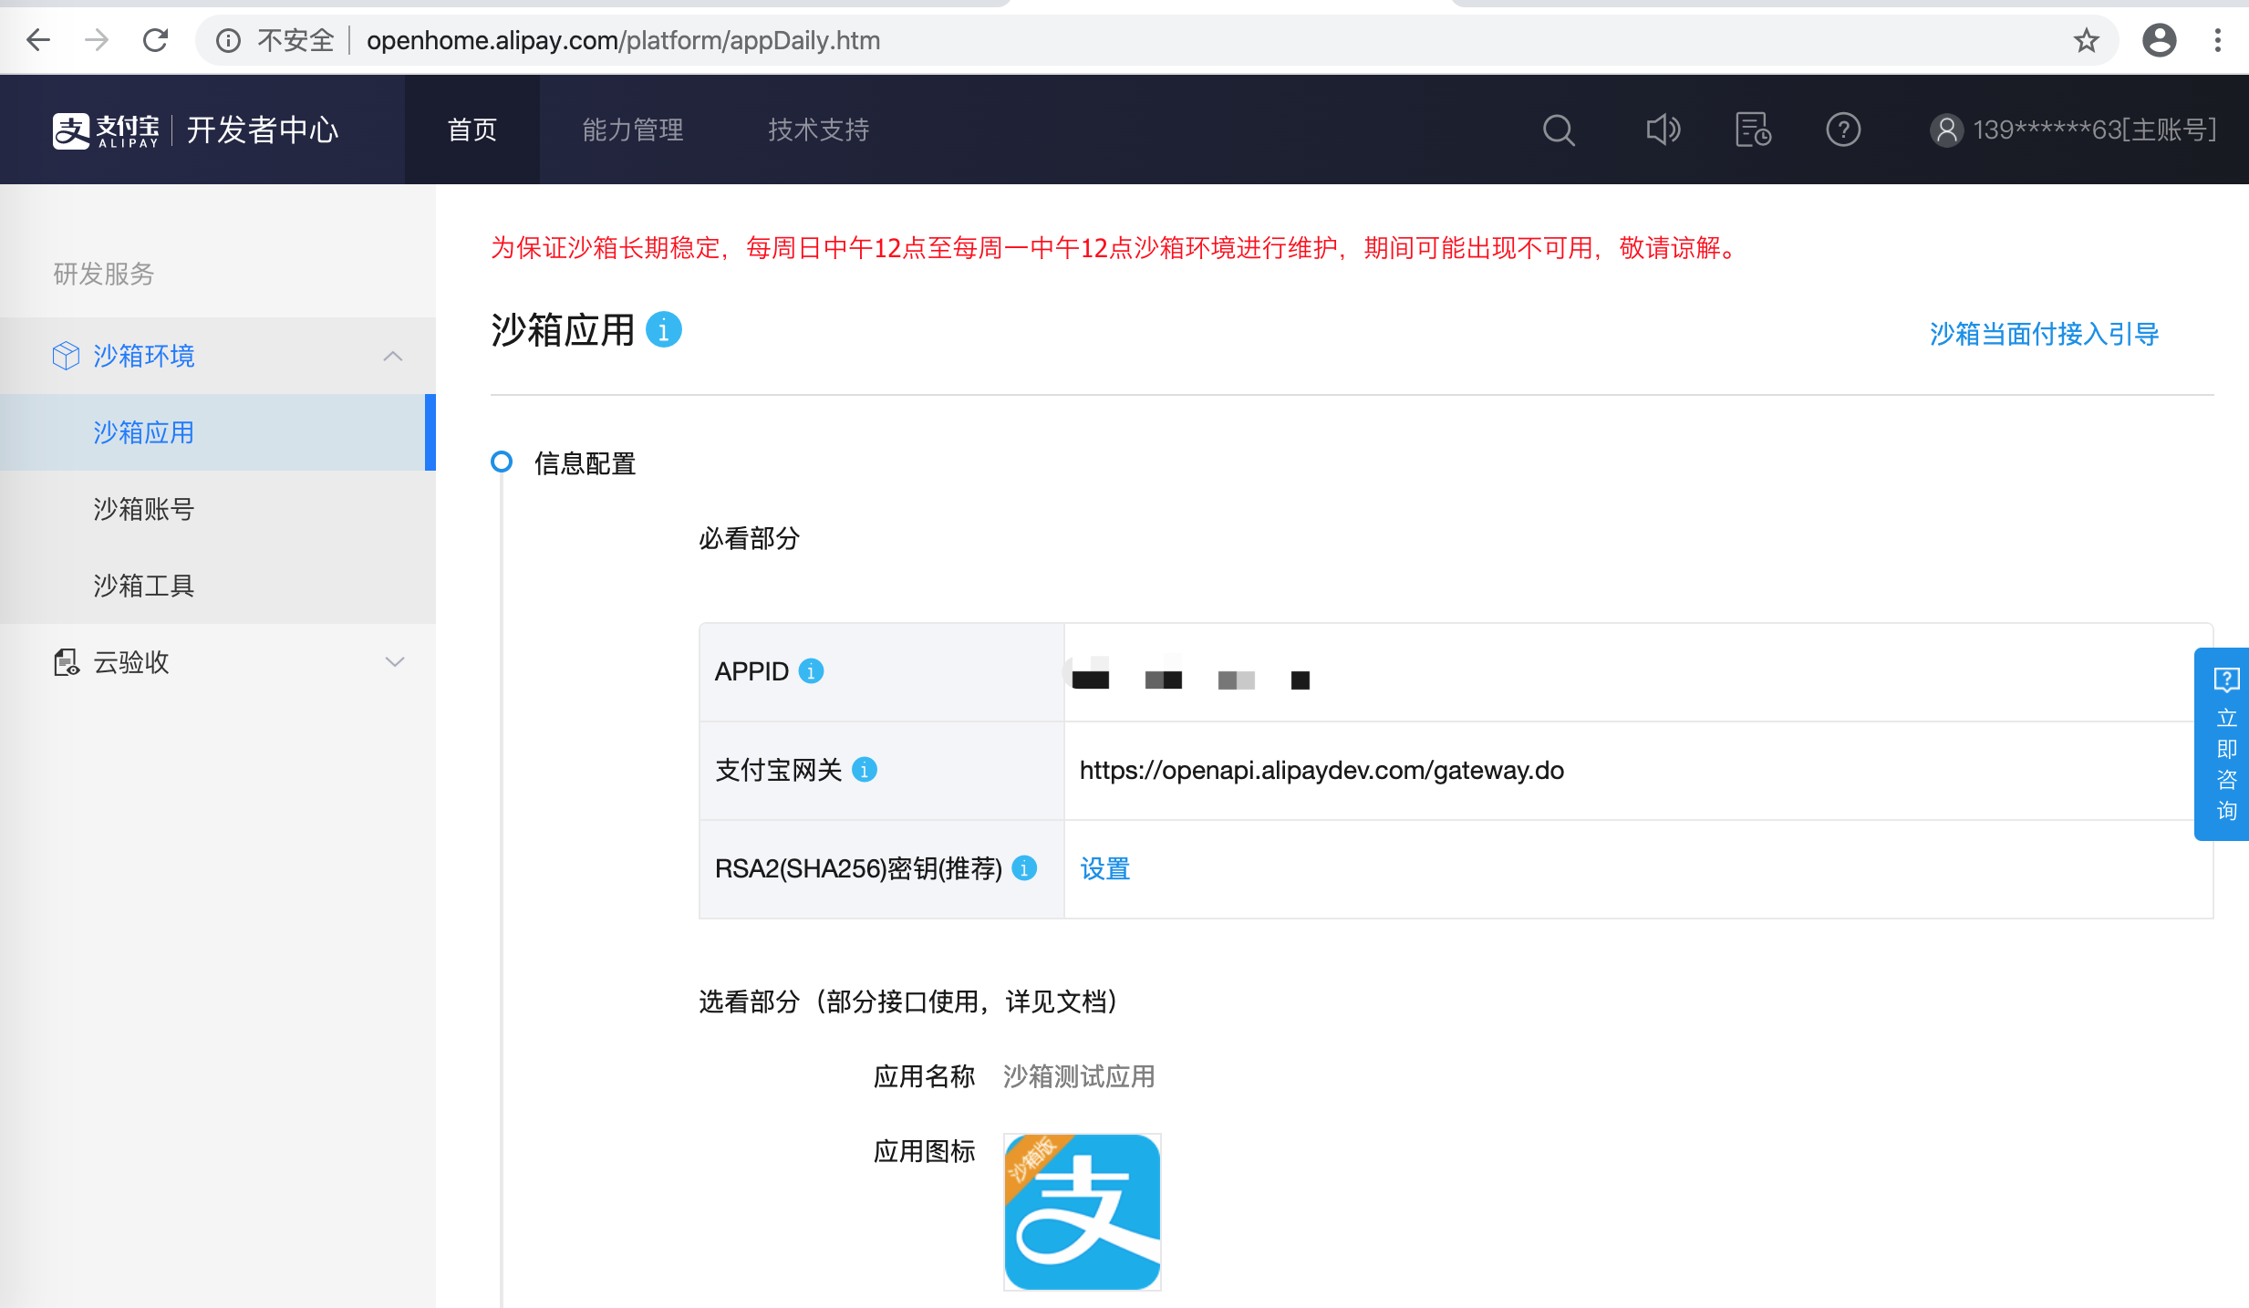Click the 信息配置 section label

click(x=586, y=463)
